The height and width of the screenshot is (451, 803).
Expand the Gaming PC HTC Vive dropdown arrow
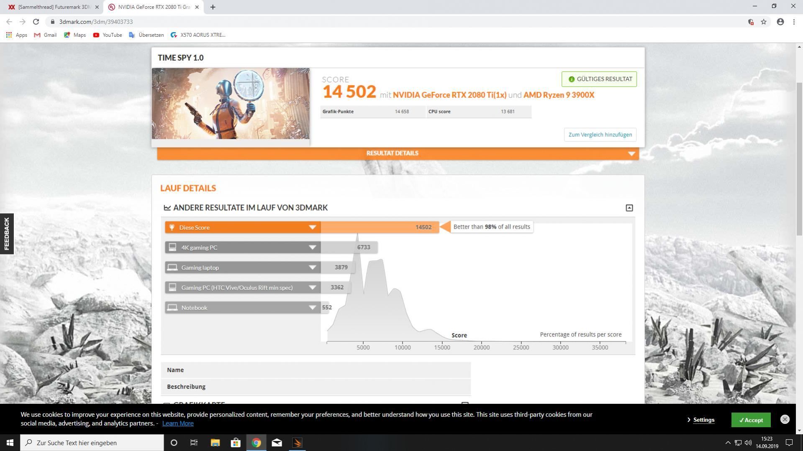tap(312, 288)
